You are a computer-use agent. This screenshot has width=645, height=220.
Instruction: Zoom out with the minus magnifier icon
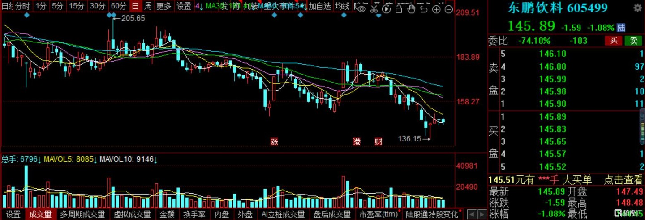pos(448,9)
